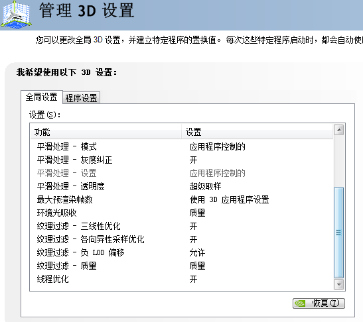Screen dimensions: 363x322
Task: Click the 超级取样 value for transparency
Action: click(205, 186)
